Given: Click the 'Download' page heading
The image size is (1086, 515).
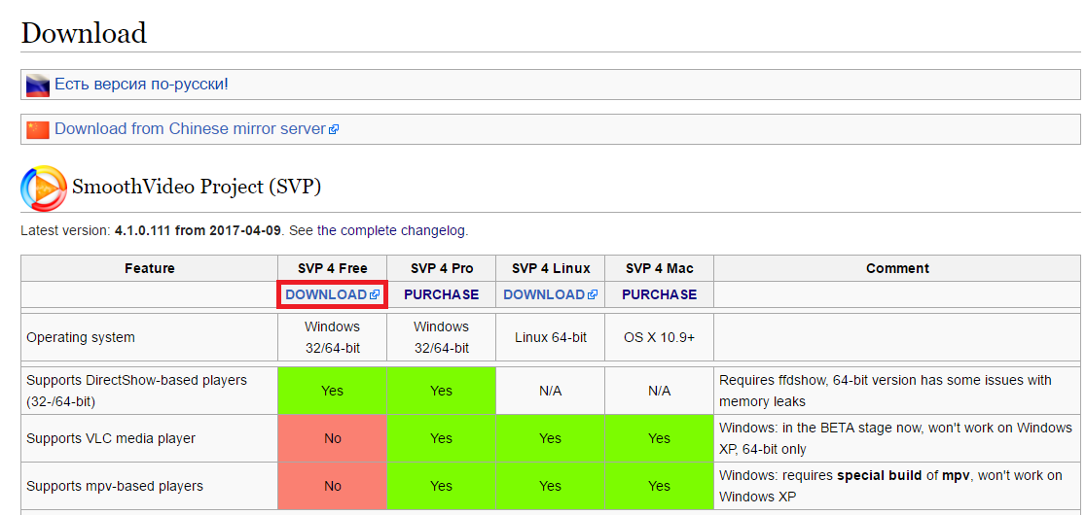Looking at the screenshot, I should (x=84, y=32).
